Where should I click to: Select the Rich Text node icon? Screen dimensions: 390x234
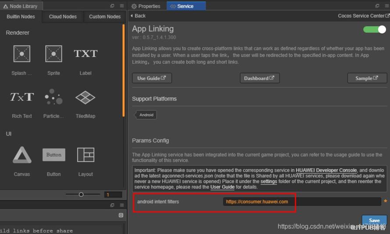pos(22,97)
